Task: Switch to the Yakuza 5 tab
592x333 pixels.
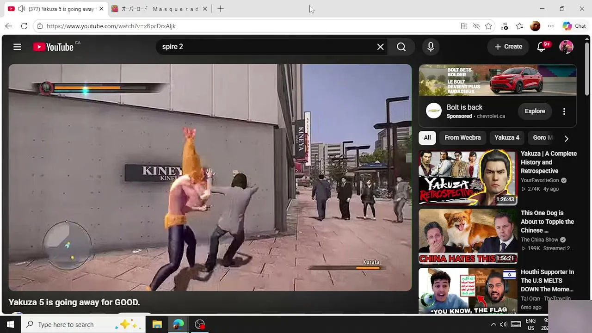Action: 56,9
